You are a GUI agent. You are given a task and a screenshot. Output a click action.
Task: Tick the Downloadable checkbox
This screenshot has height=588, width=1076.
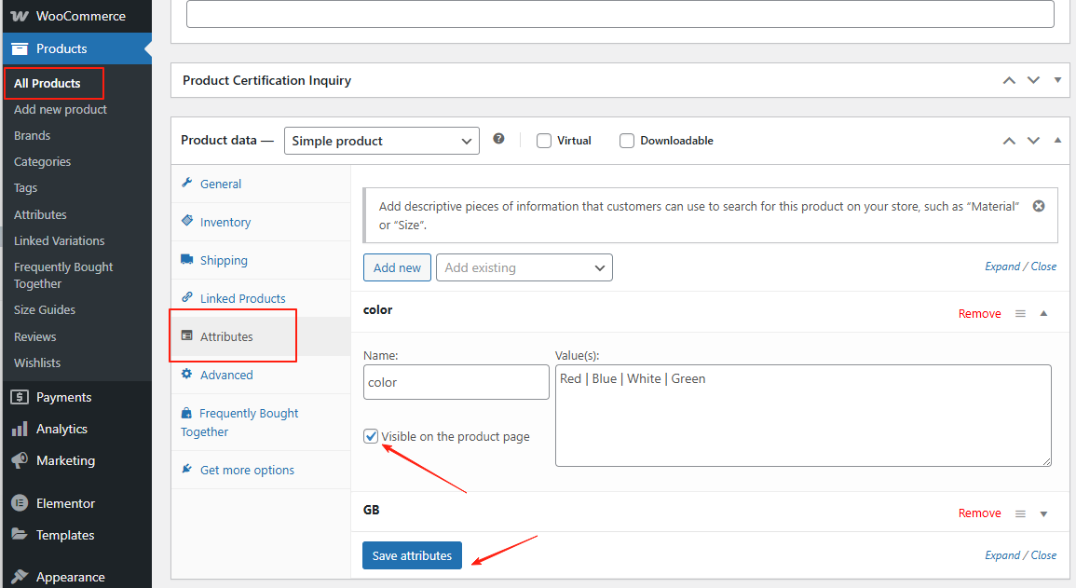pos(627,141)
